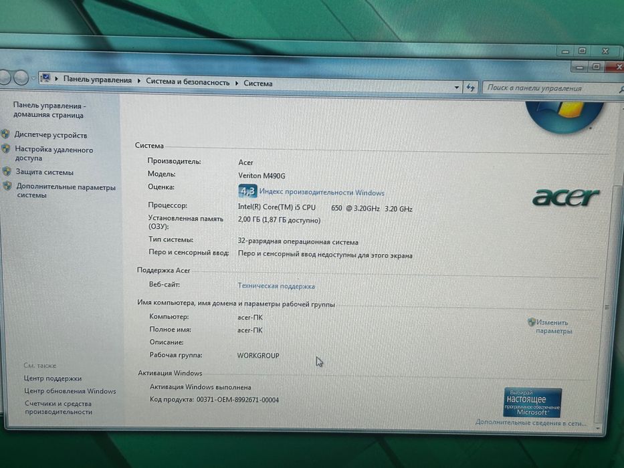Click shield icon beside Дополнительные параметры системы
This screenshot has width=624, height=468.
click(x=7, y=185)
